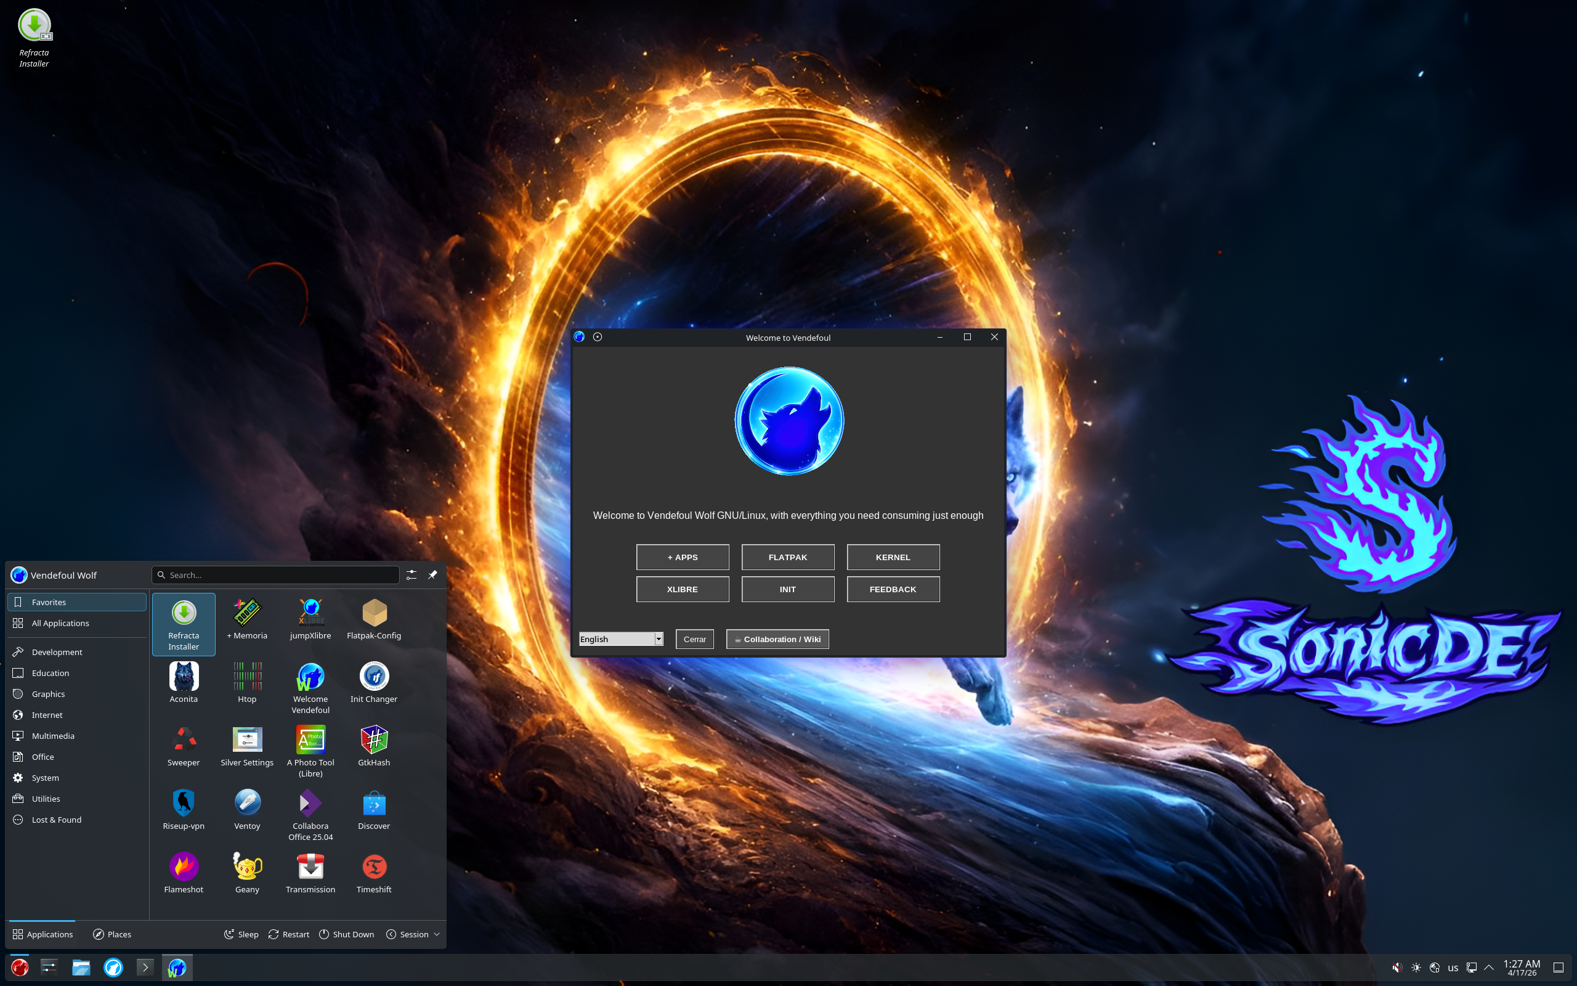The image size is (1577, 986).
Task: Click Shut Down in launcher footer
Action: click(x=347, y=934)
